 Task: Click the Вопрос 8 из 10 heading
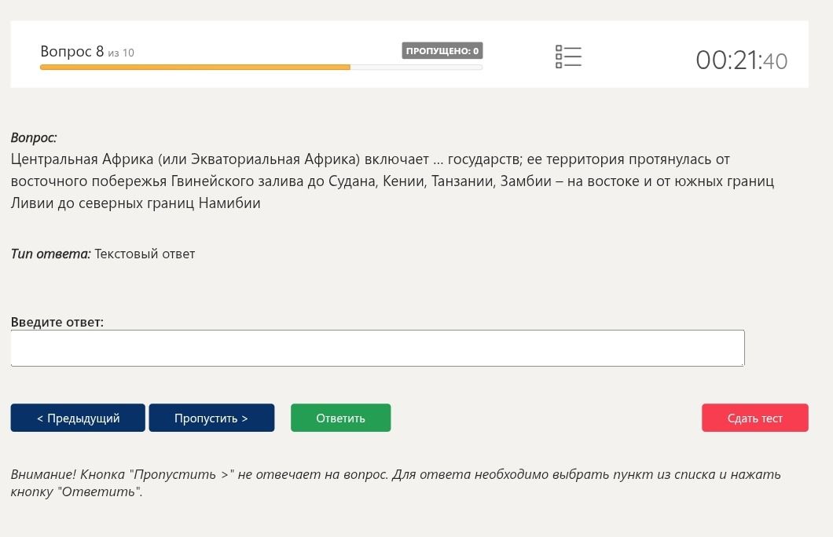coord(87,52)
